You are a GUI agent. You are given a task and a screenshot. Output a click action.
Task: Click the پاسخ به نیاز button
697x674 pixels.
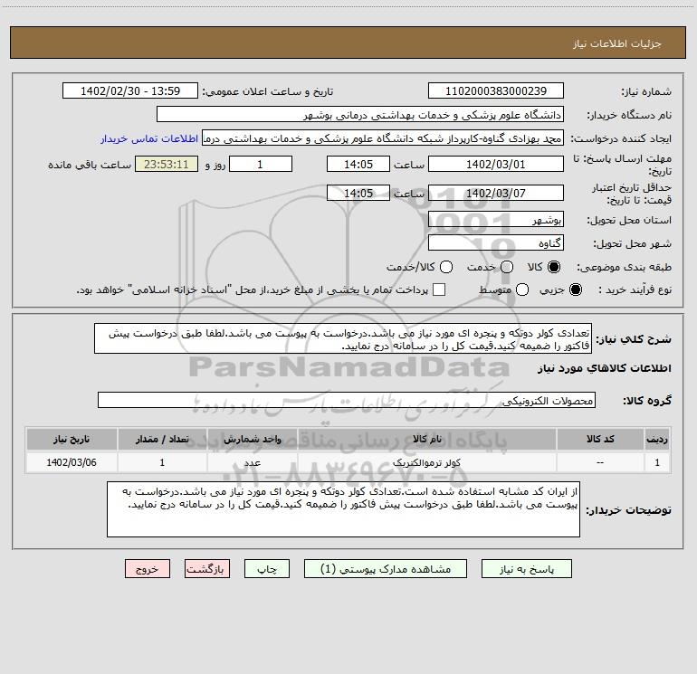(x=527, y=569)
